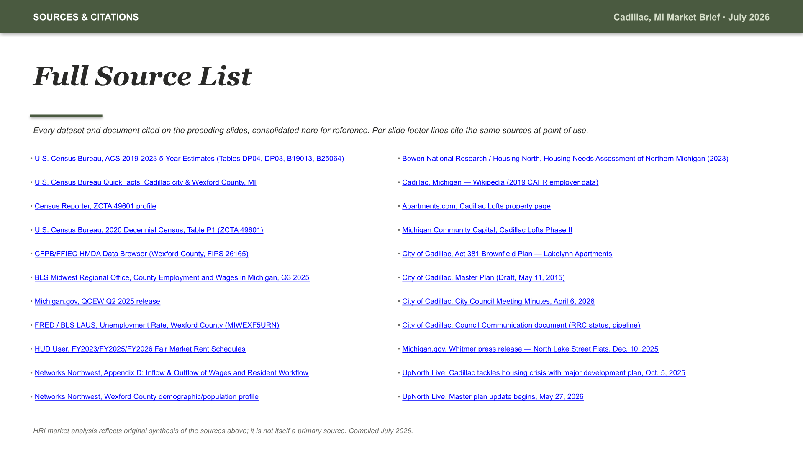Open BLS Midwest Regional Office Q3 2025 link
The width and height of the screenshot is (803, 452).
click(172, 278)
